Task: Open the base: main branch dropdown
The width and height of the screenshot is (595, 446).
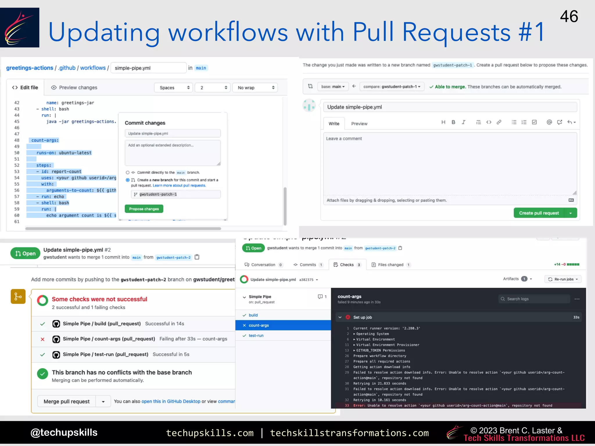Action: click(333, 87)
